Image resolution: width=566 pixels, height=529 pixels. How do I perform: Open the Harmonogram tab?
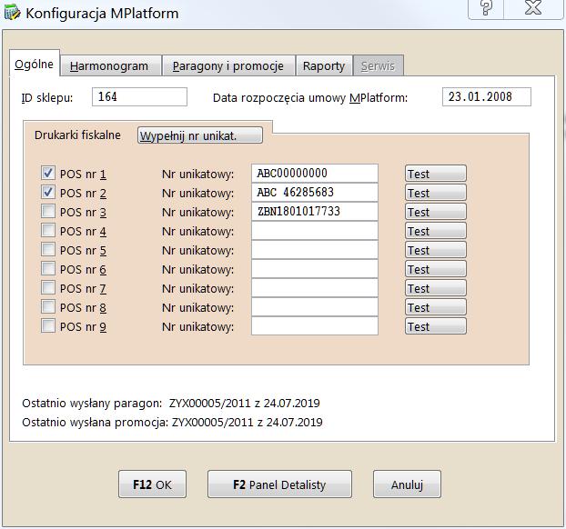[110, 66]
